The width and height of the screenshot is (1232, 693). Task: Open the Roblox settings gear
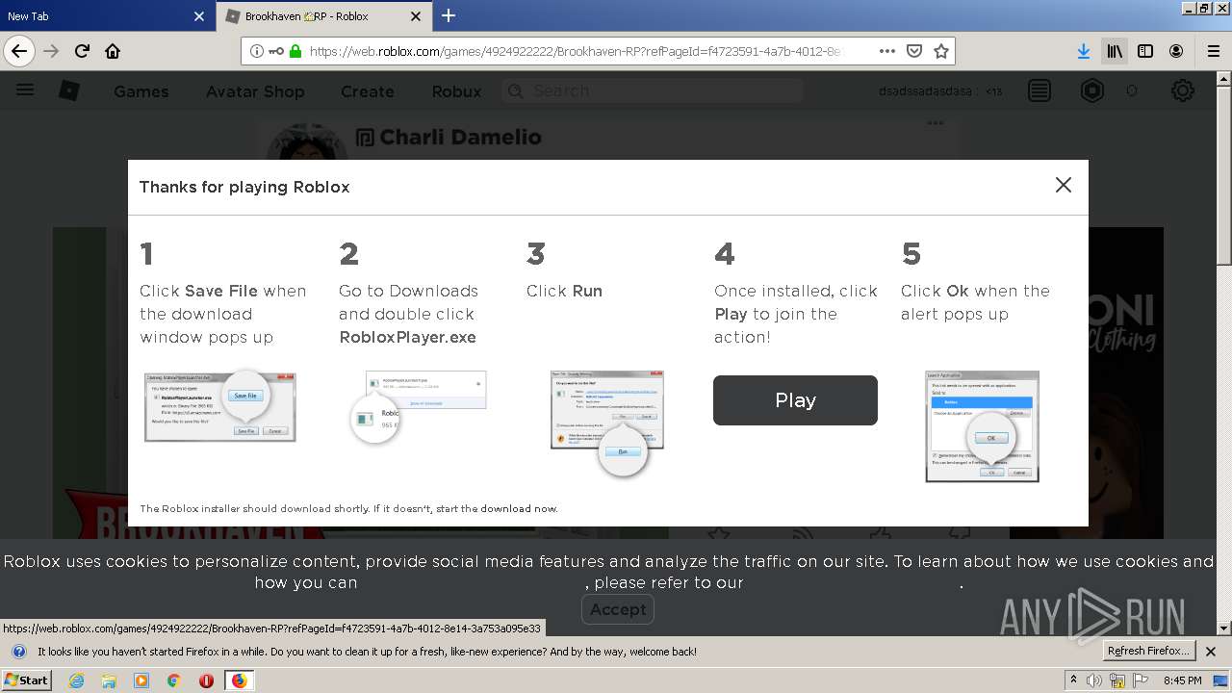tap(1183, 90)
